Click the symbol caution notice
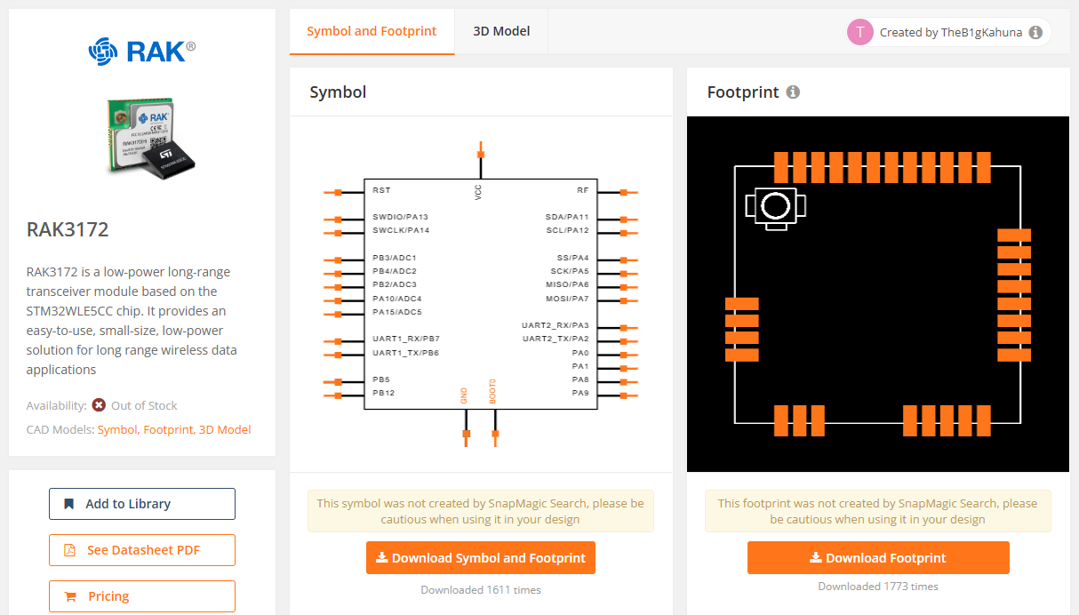The image size is (1079, 615). [481, 511]
